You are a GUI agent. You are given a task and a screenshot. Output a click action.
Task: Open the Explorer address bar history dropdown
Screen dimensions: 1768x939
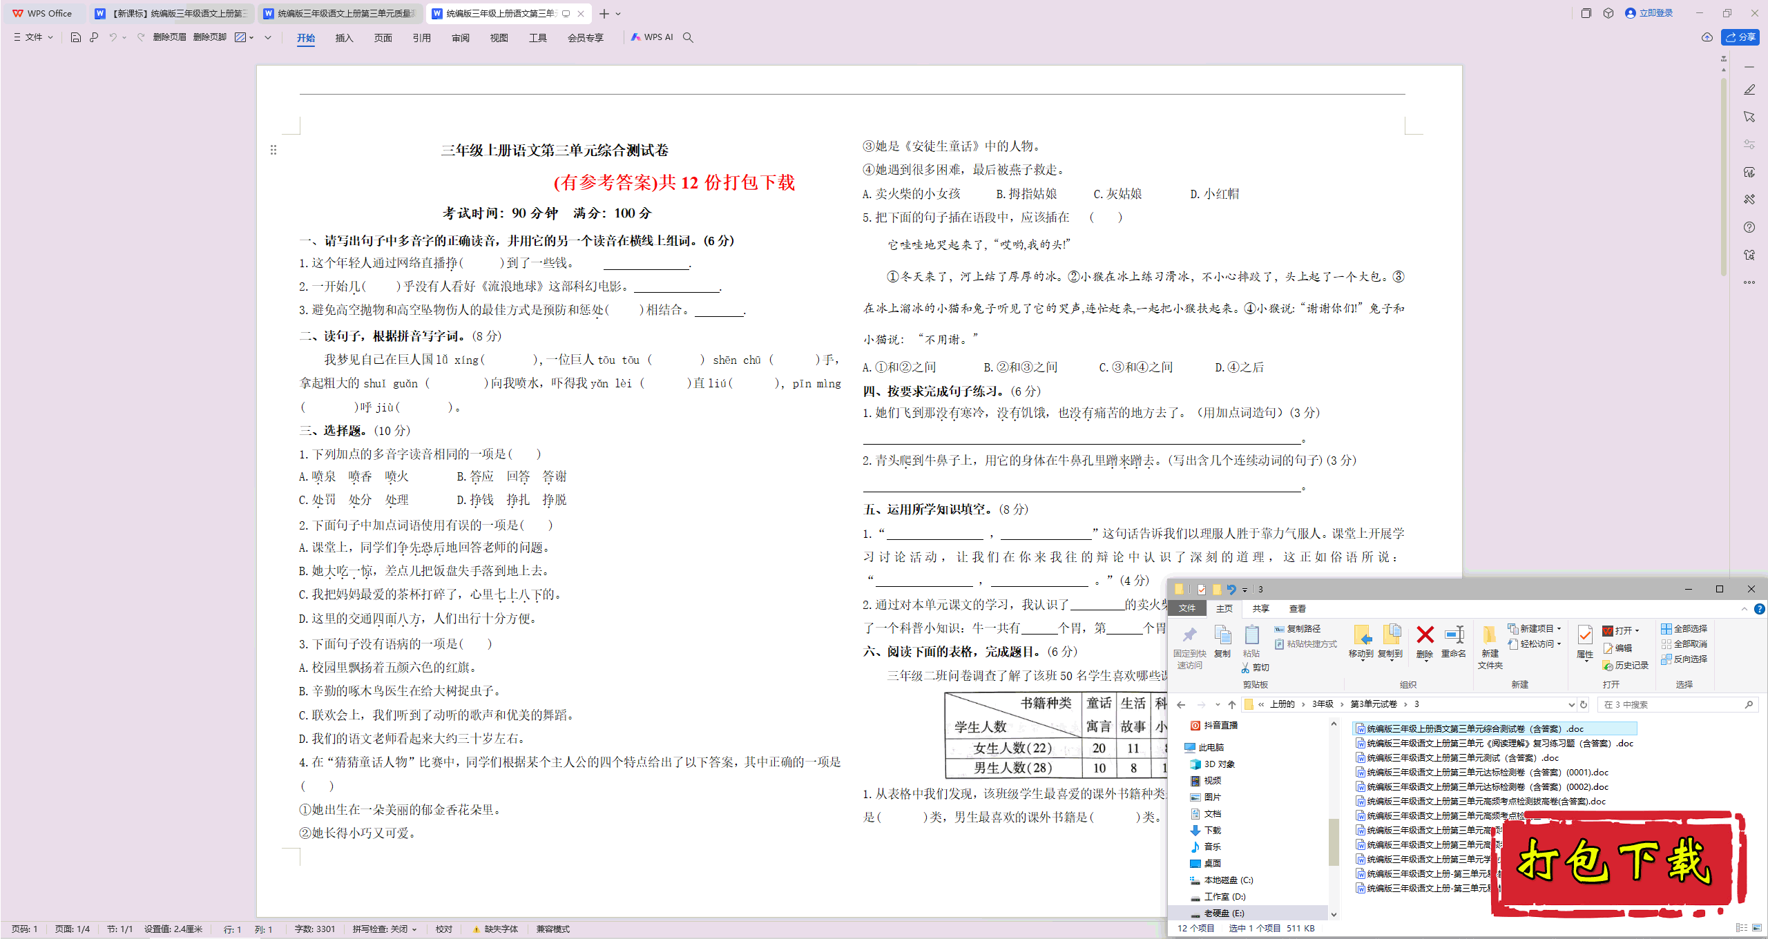tap(1572, 705)
